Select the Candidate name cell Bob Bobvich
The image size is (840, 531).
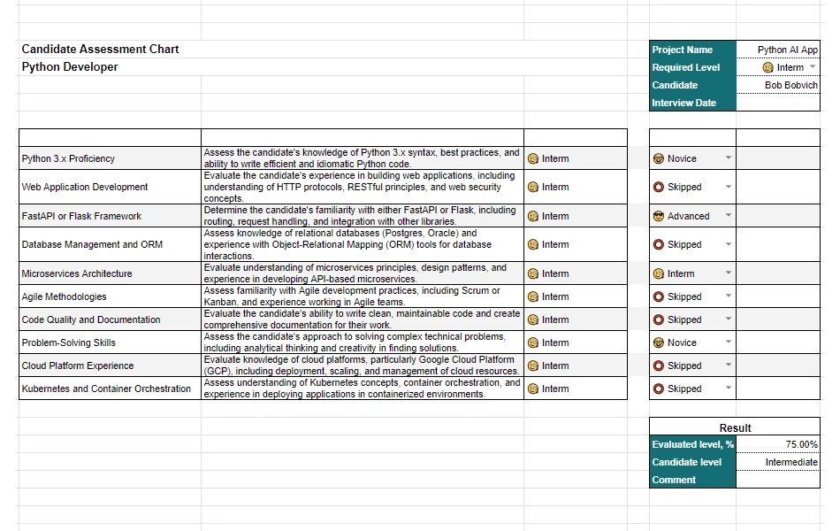(x=778, y=85)
